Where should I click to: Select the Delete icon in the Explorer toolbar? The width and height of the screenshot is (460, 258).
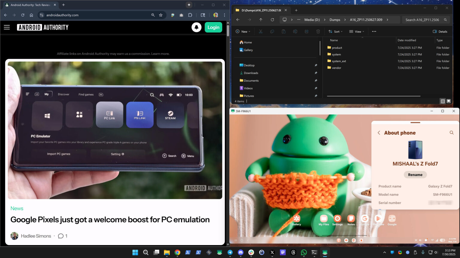(318, 31)
